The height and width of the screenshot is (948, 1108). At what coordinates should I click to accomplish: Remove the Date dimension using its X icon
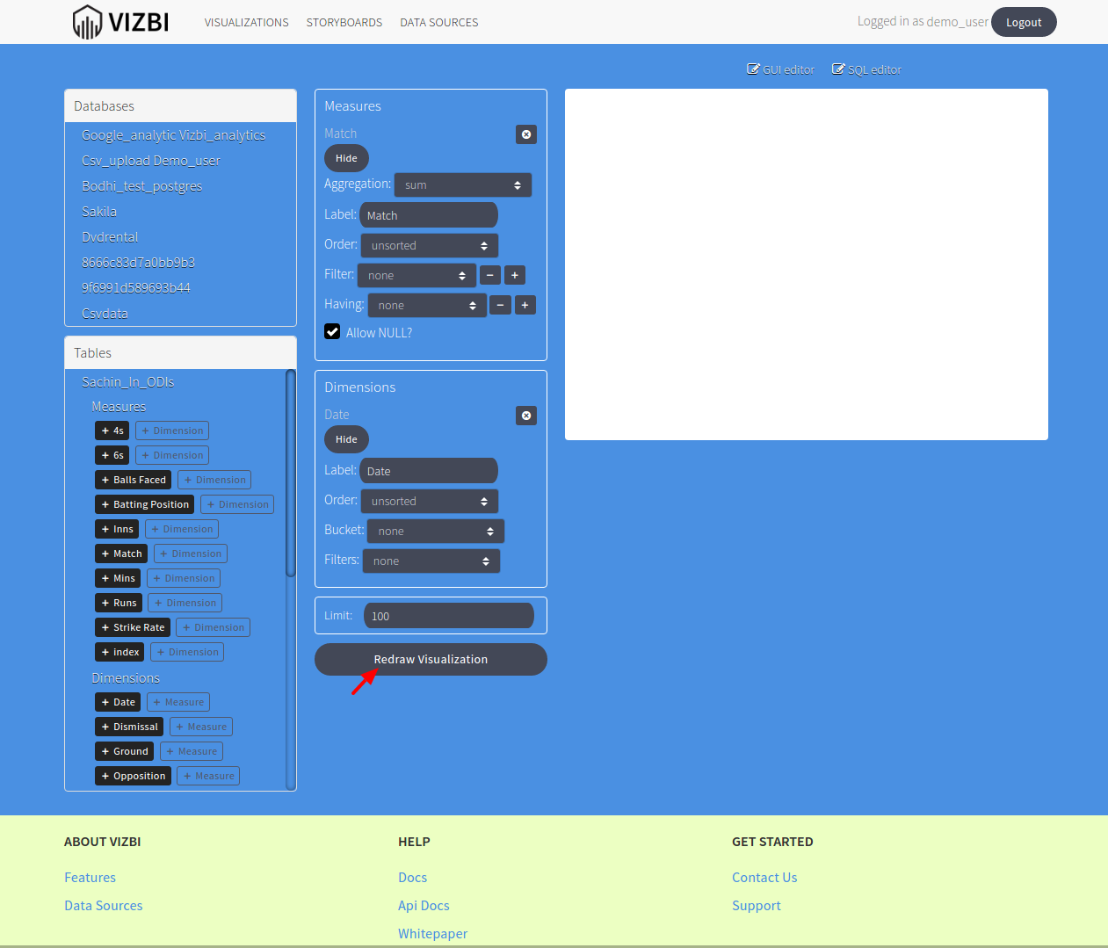[x=525, y=416]
